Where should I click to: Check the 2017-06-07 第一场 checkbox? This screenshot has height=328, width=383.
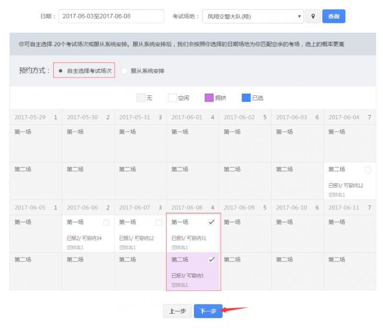158,223
